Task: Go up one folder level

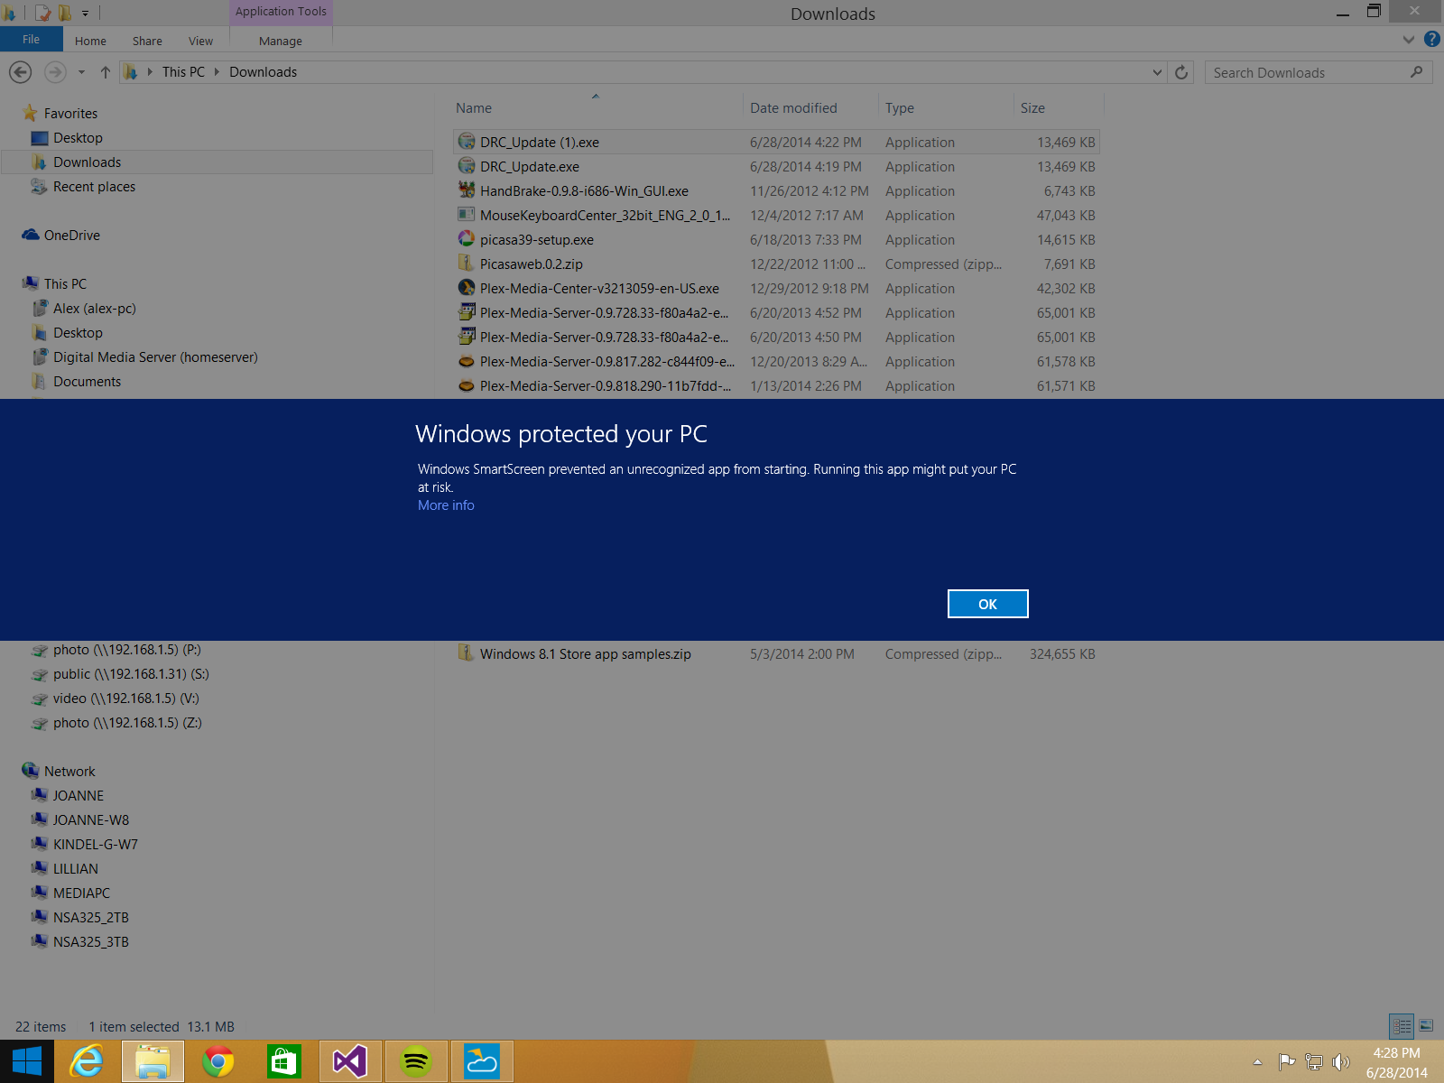Action: coord(106,72)
